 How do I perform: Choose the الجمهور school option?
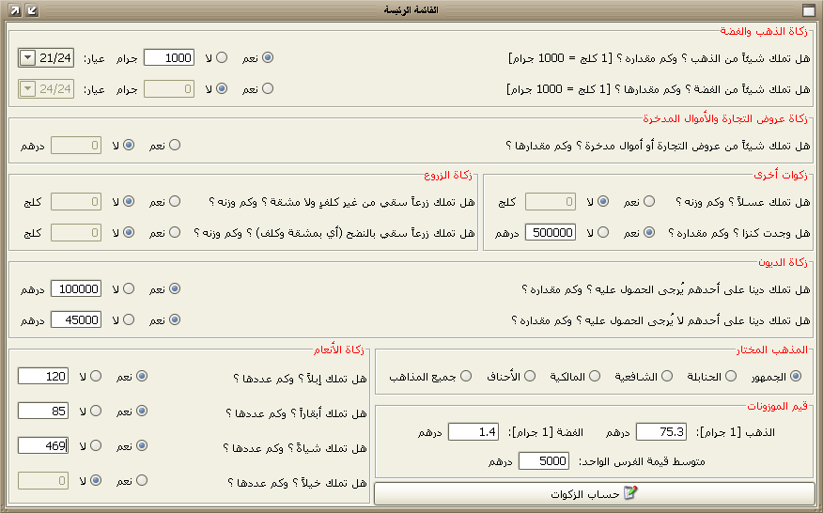pyautogui.click(x=796, y=376)
